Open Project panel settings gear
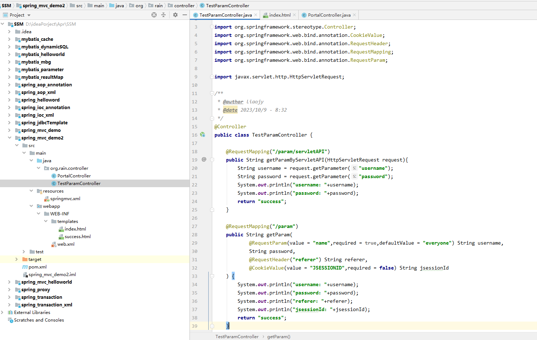The height and width of the screenshot is (340, 537). pos(175,15)
